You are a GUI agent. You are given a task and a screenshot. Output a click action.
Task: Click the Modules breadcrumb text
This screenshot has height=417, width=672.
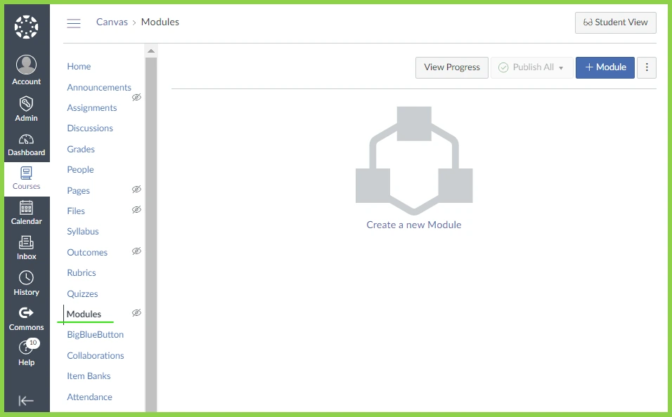point(160,22)
